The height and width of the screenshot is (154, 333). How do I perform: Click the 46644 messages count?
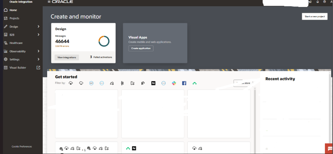tap(62, 41)
